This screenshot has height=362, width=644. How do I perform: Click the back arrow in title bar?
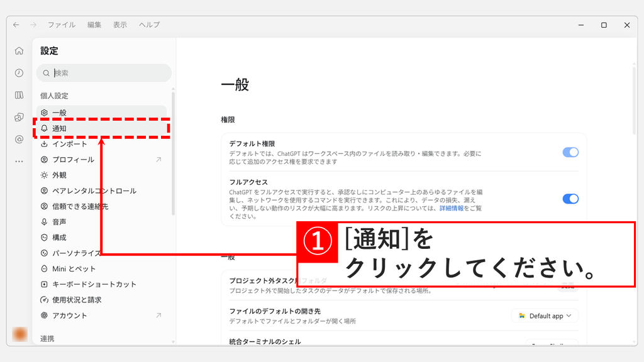point(16,25)
